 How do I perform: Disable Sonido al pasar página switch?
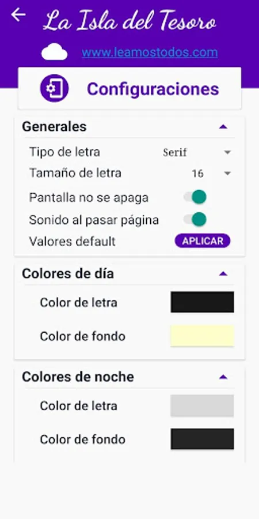pos(195,220)
